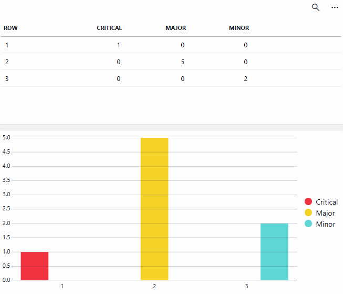Open row 2 link in table
The width and height of the screenshot is (343, 294).
click(x=7, y=62)
